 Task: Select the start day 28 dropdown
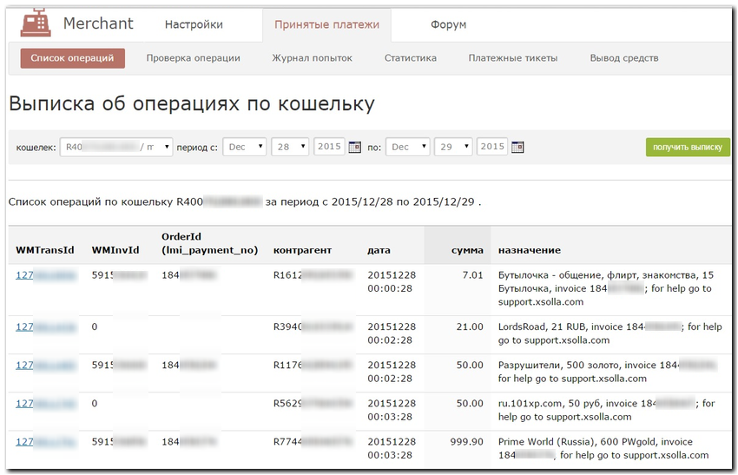pyautogui.click(x=290, y=148)
